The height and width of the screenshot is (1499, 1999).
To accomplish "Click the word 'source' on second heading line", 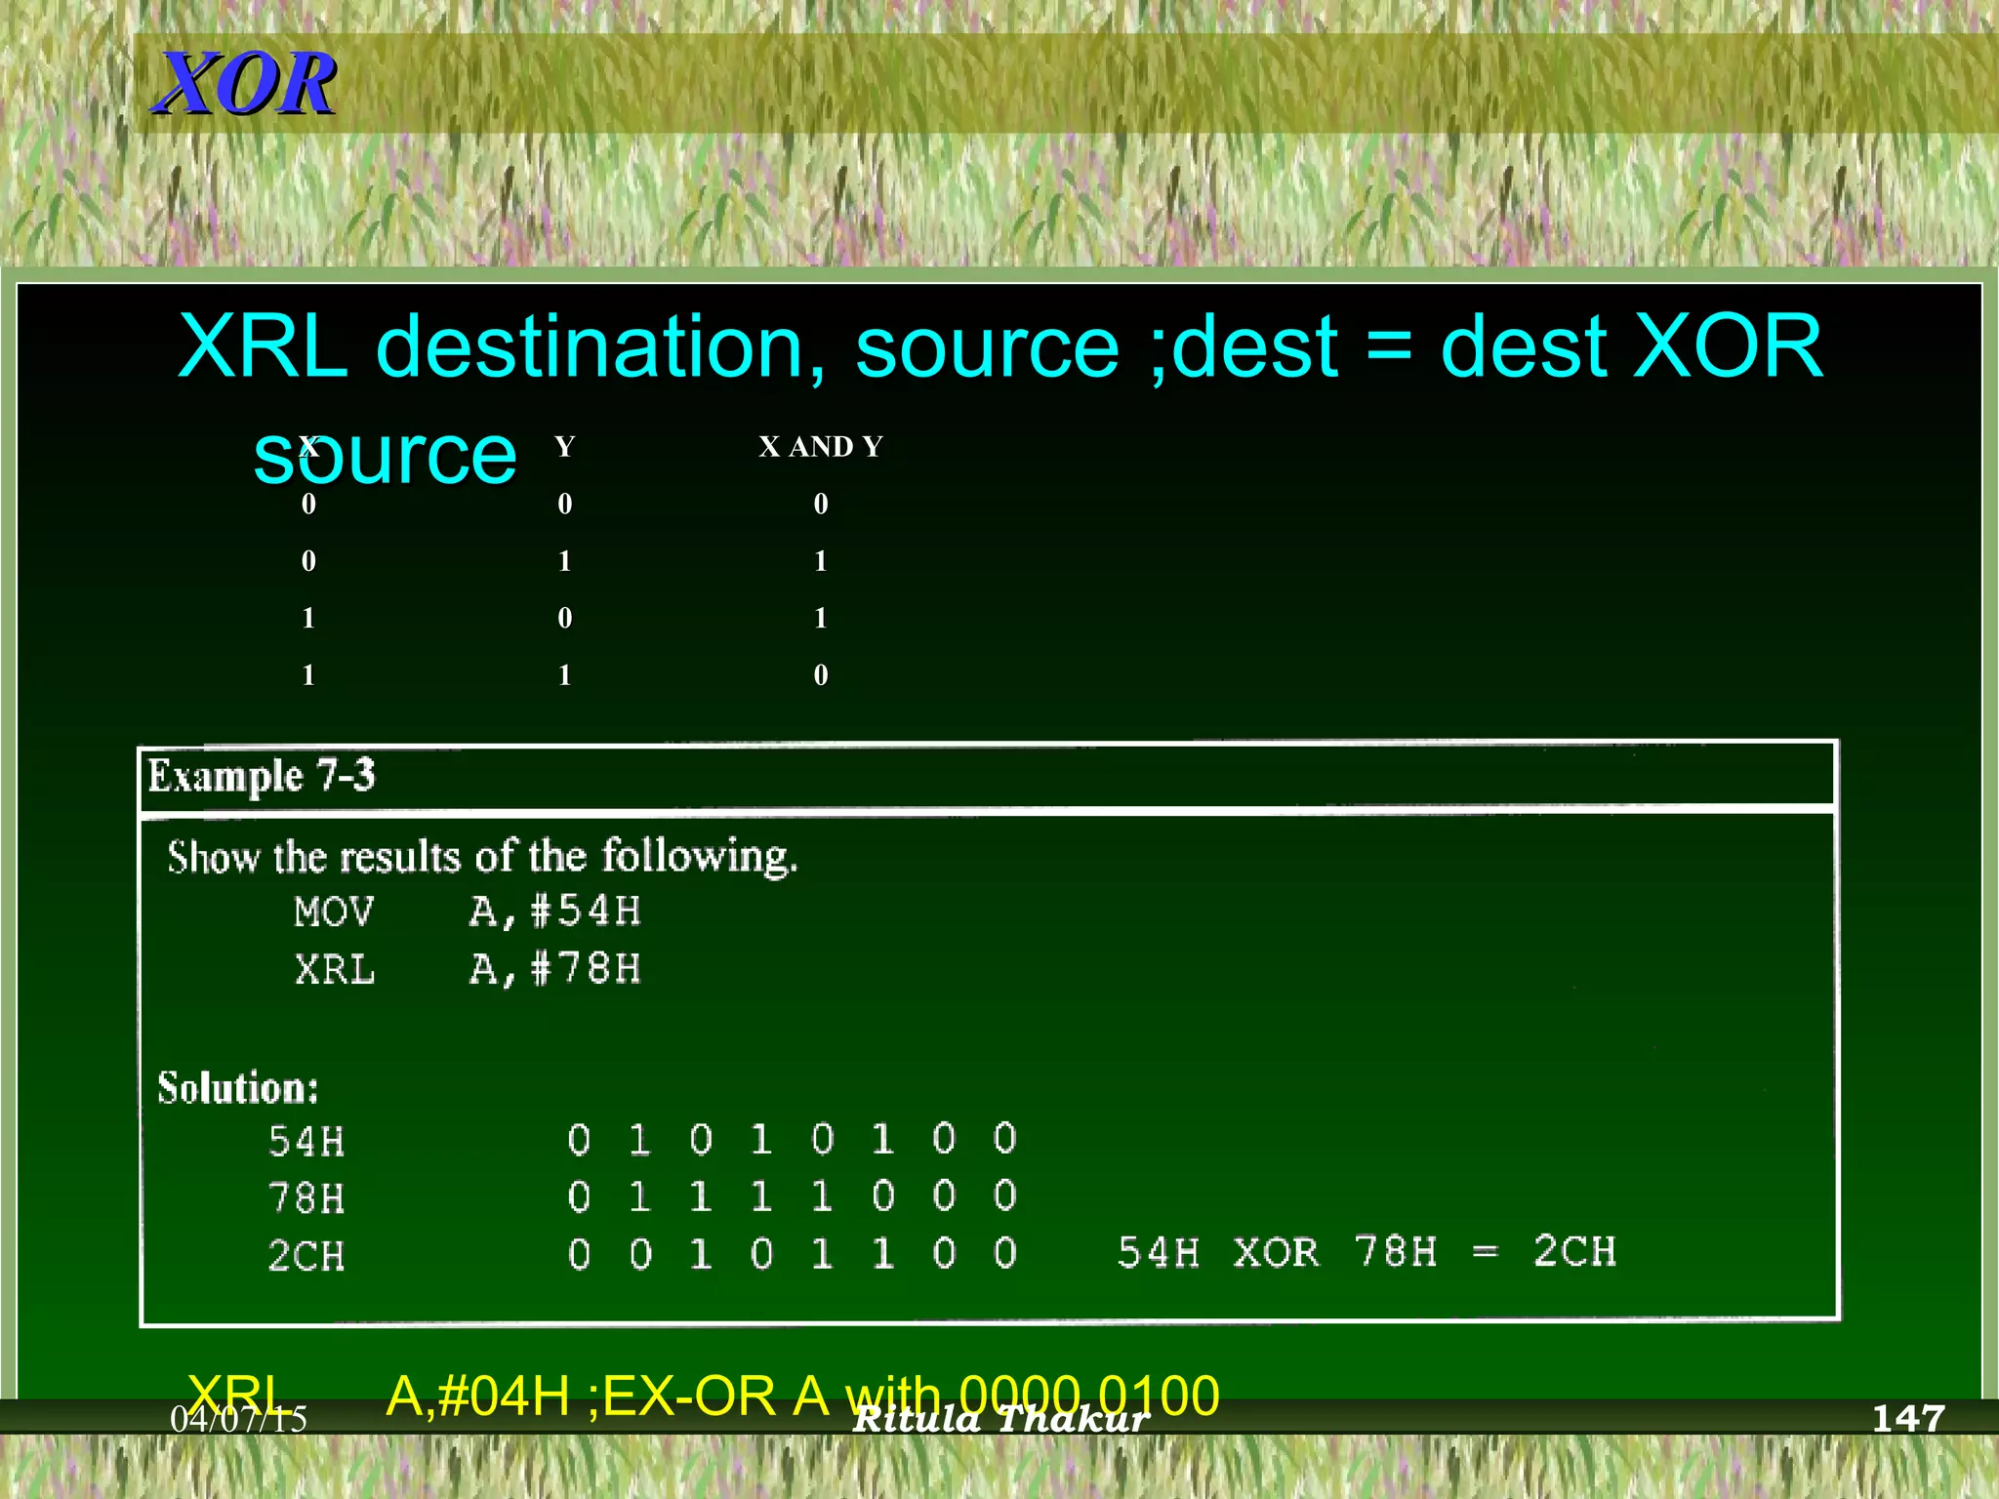I will tap(385, 455).
